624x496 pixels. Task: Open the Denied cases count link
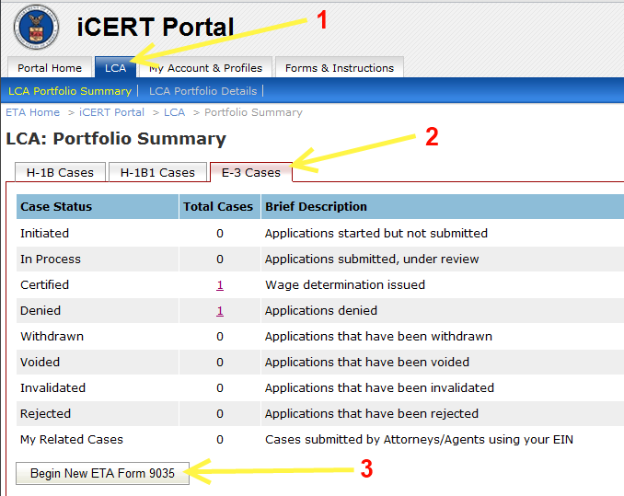[x=220, y=311]
